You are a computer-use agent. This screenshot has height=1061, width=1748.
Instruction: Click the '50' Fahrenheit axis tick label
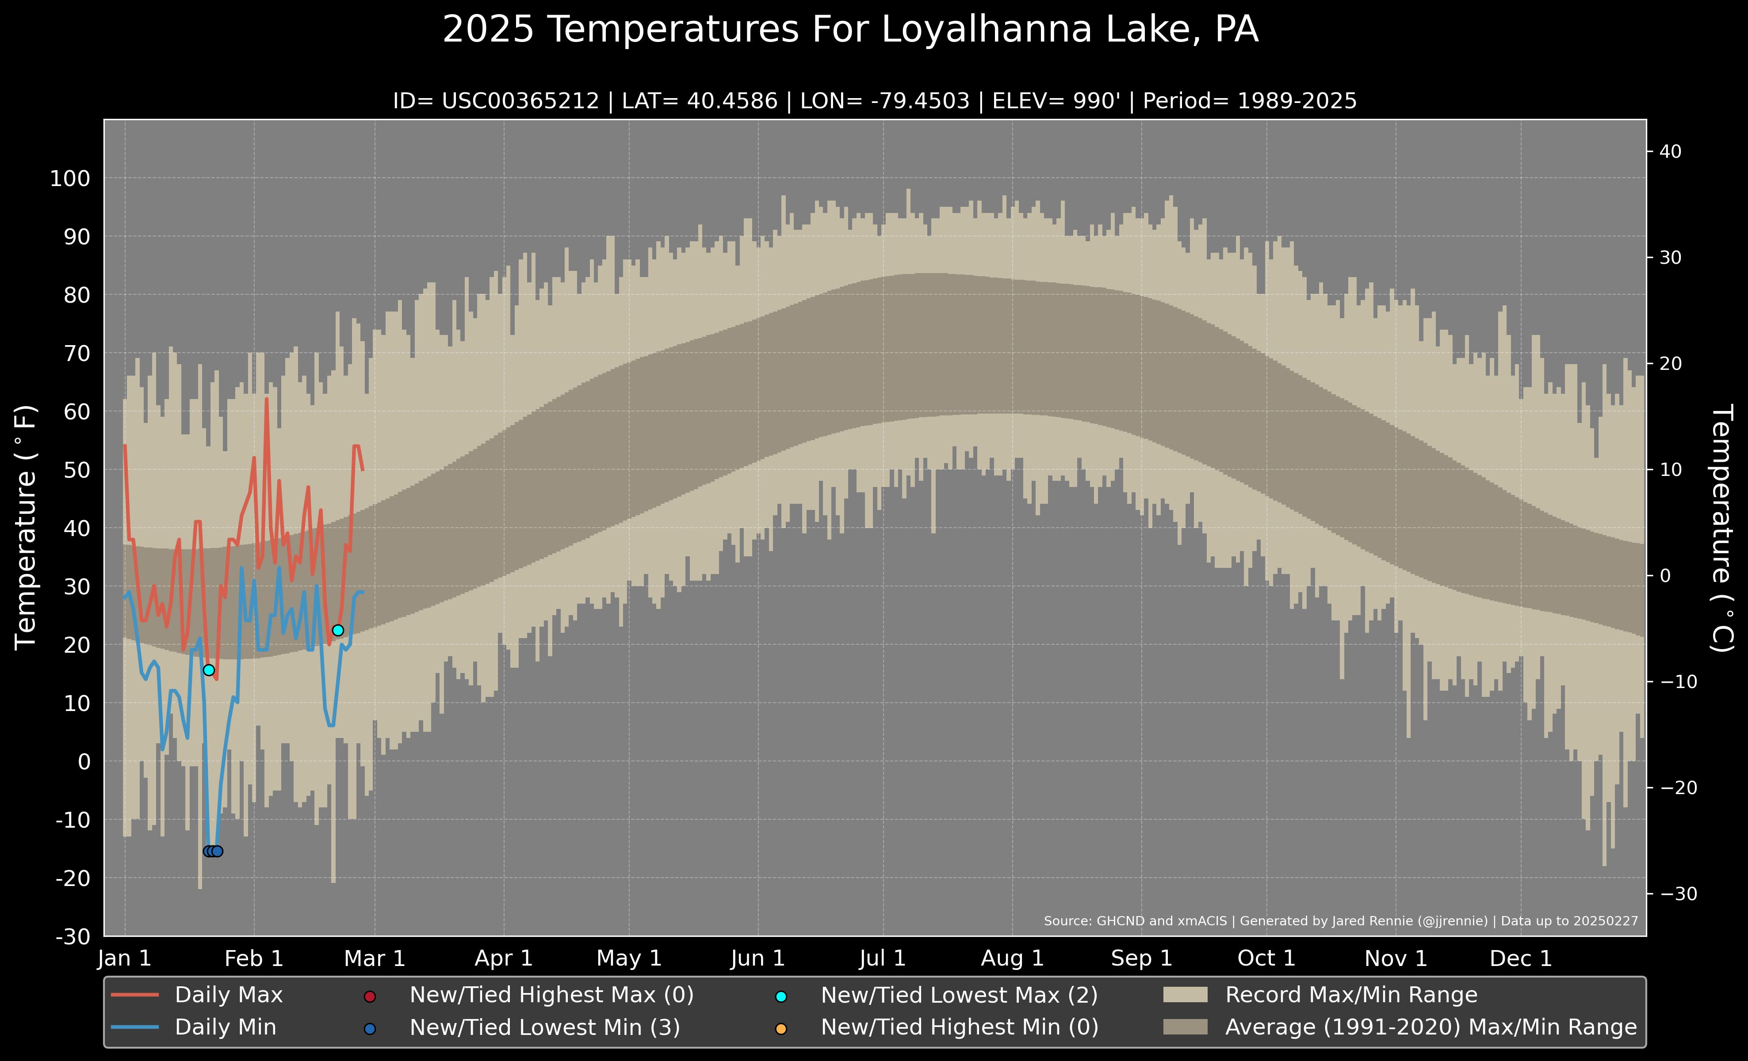[77, 470]
